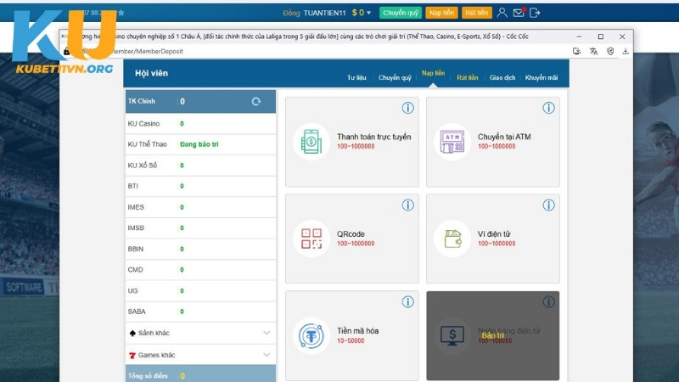This screenshot has height=382, width=679.
Task: Open the Giao dịch tab
Action: tap(502, 77)
